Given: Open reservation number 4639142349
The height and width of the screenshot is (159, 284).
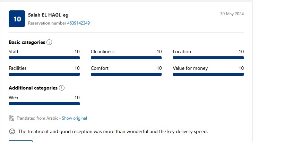Looking at the screenshot, I should coord(78,23).
